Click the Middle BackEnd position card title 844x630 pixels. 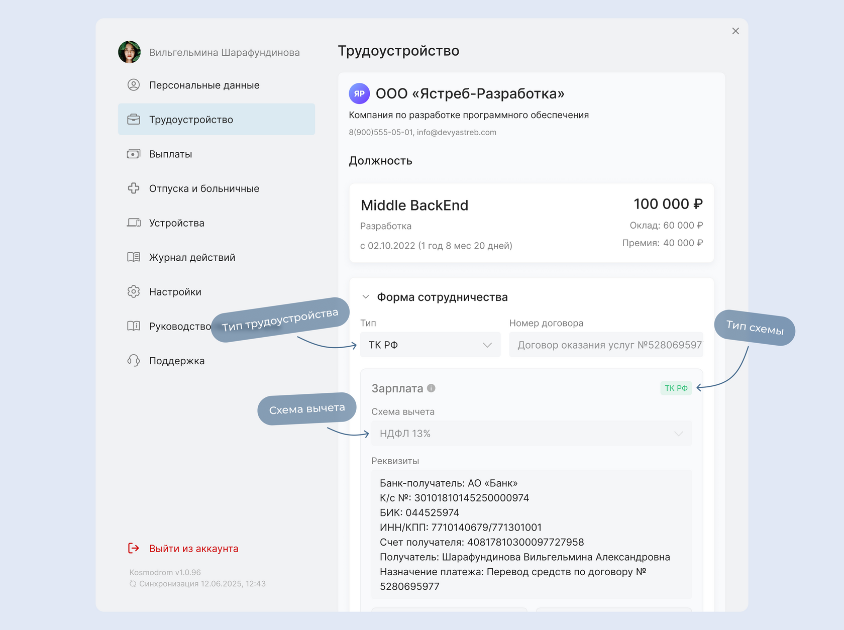414,205
